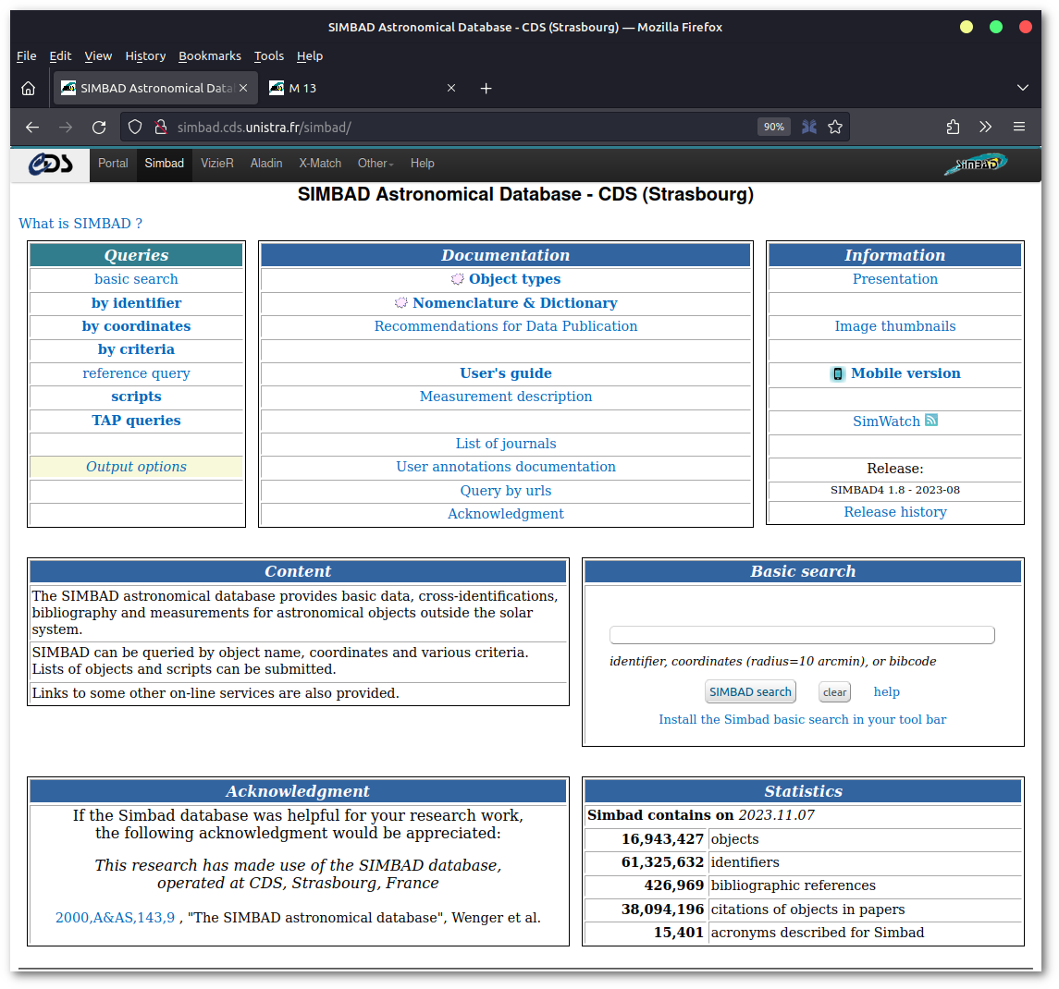Click Help in the CDS navbar

point(422,164)
